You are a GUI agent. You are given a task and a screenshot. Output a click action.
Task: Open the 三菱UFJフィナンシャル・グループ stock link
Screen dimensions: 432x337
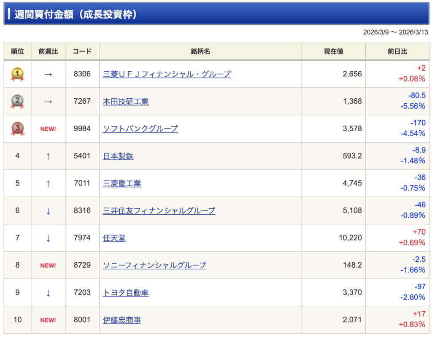167,74
